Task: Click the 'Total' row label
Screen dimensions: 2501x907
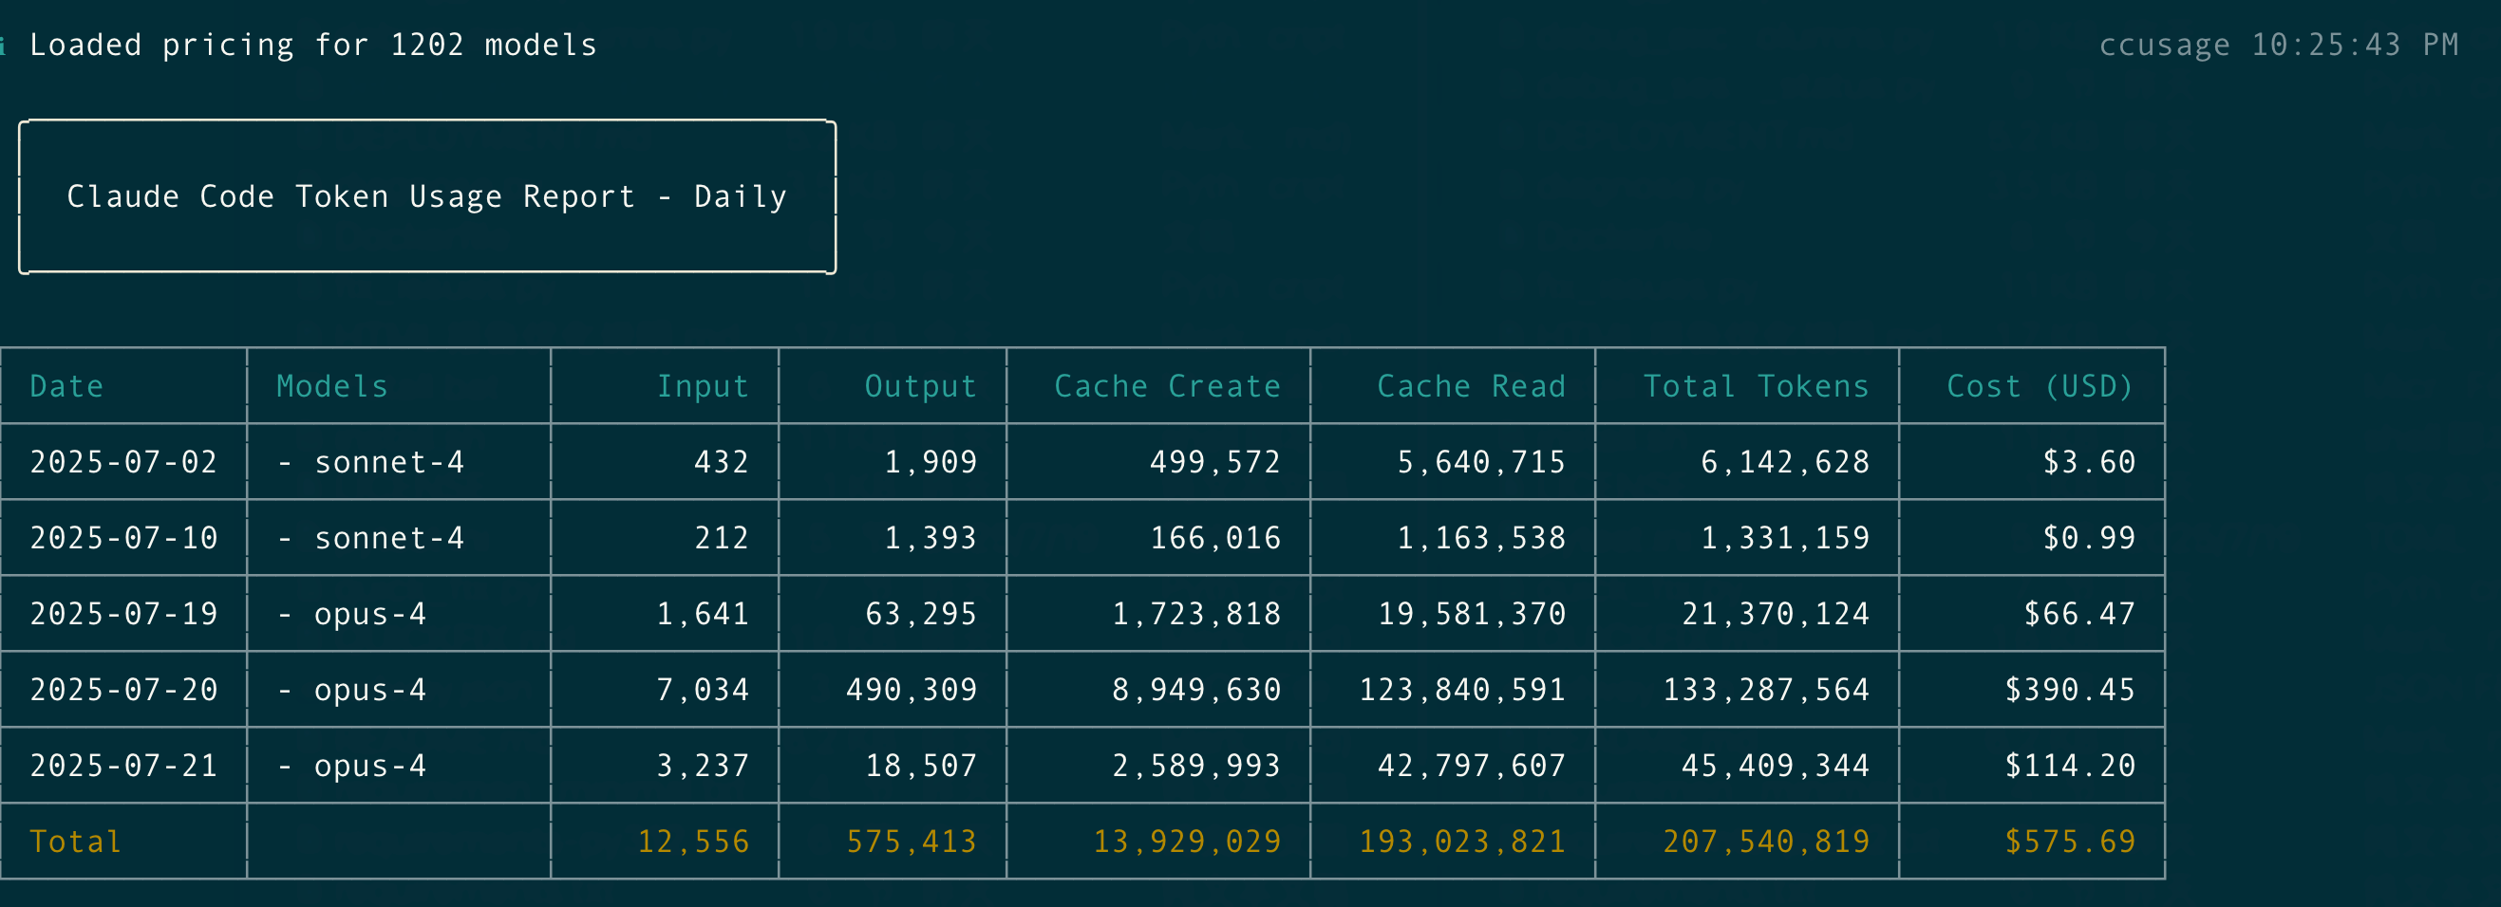Action: click(x=76, y=841)
